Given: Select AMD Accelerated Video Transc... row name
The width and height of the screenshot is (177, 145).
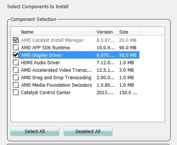Looking at the screenshot, I should coord(56,70).
